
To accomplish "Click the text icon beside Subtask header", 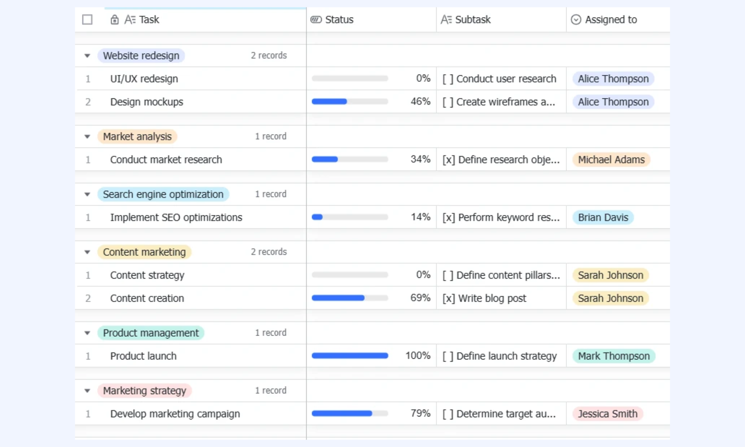I will 446,20.
